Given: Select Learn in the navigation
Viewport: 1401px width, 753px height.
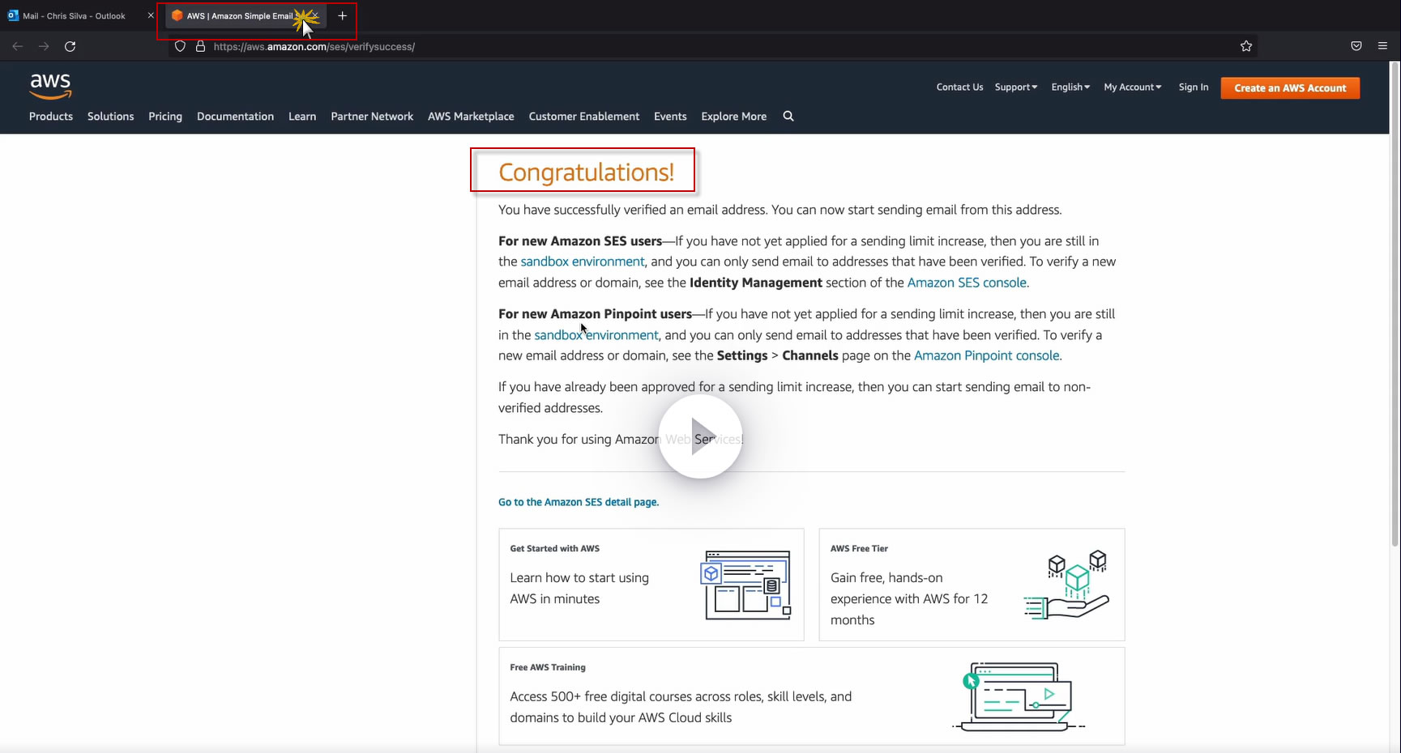Looking at the screenshot, I should (x=302, y=117).
